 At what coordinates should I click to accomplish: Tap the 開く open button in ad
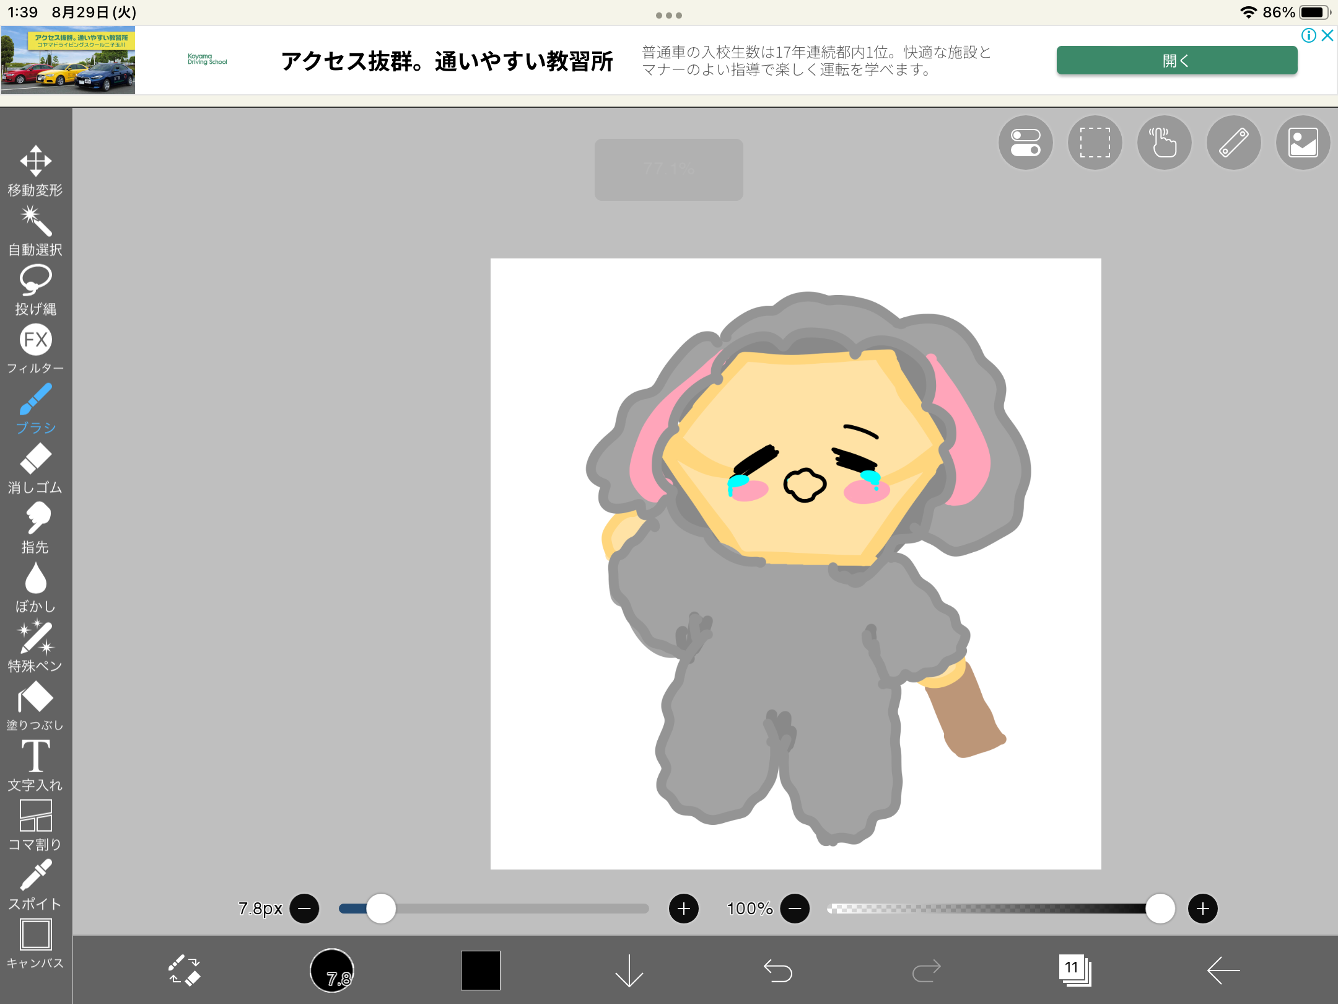pos(1177,60)
